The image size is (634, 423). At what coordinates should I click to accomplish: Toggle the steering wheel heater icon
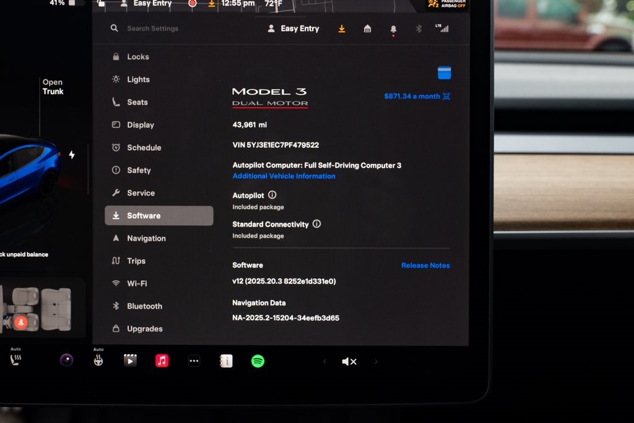click(98, 359)
